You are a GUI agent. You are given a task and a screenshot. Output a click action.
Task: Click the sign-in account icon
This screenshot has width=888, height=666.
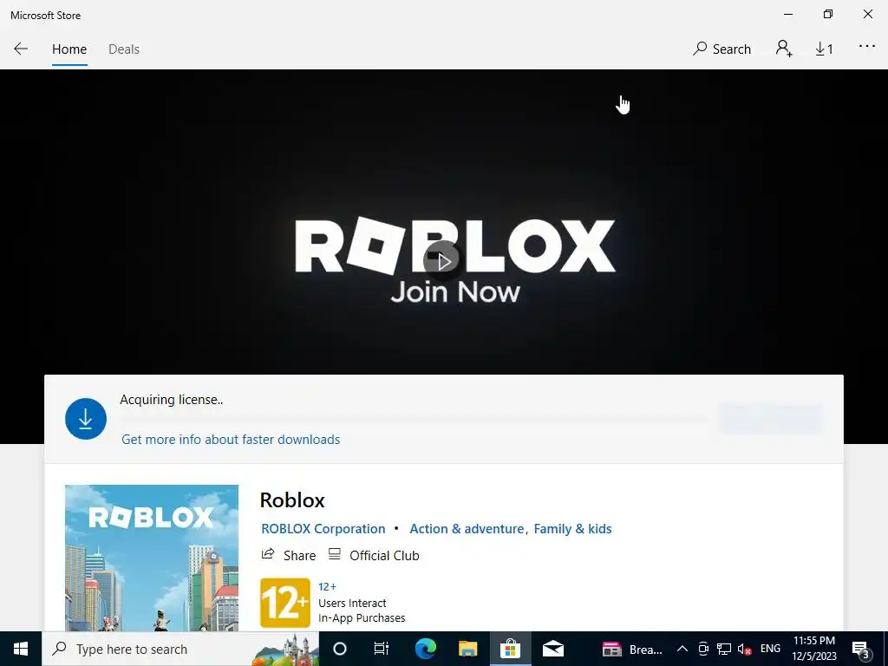tap(784, 49)
